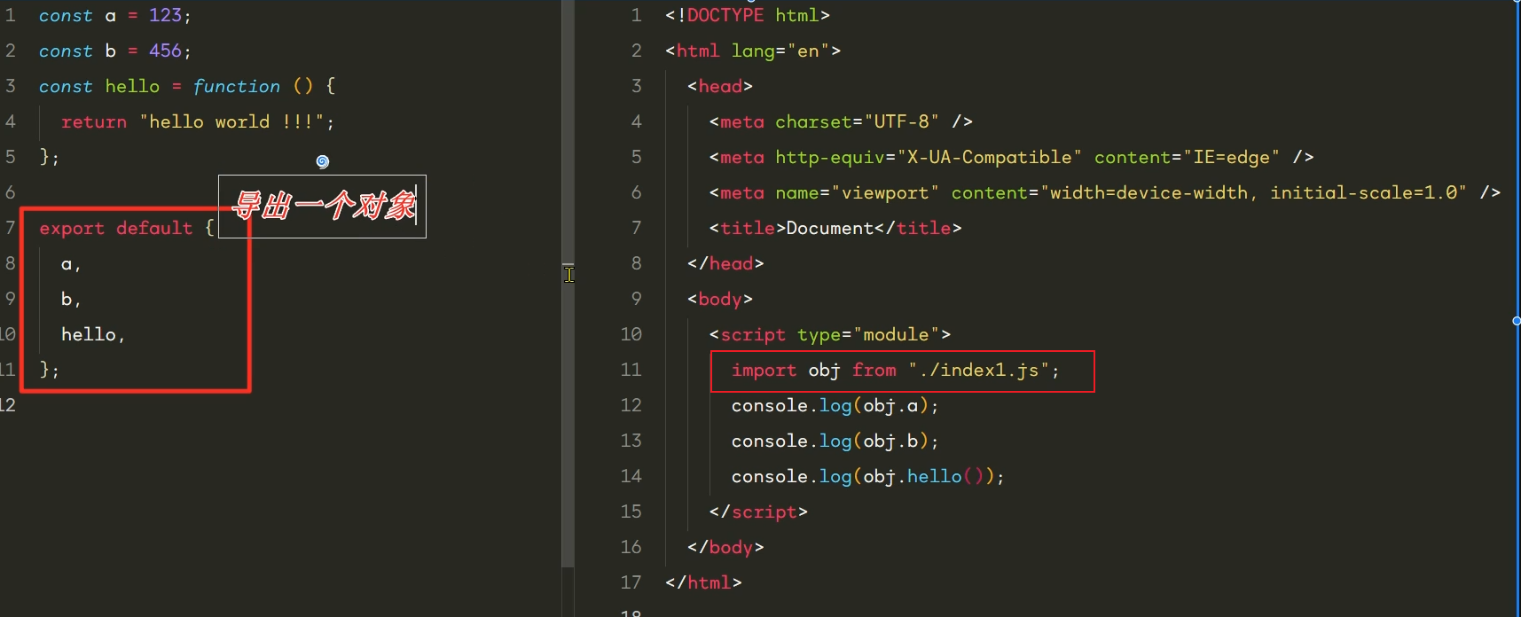Click the red annotation text box 导出一个对象
Viewport: 1521px width, 617px height.
click(323, 206)
